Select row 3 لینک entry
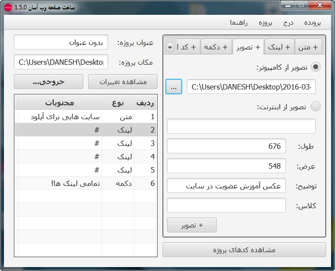This screenshot has width=335, height=271. pyautogui.click(x=86, y=143)
